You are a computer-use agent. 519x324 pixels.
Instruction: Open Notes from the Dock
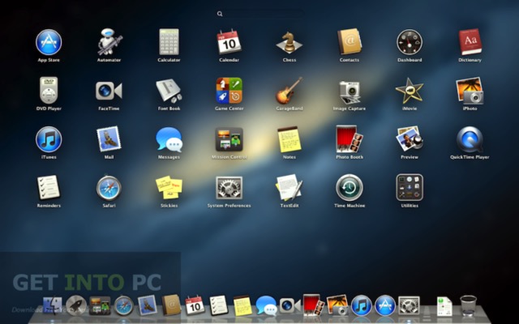tap(242, 305)
